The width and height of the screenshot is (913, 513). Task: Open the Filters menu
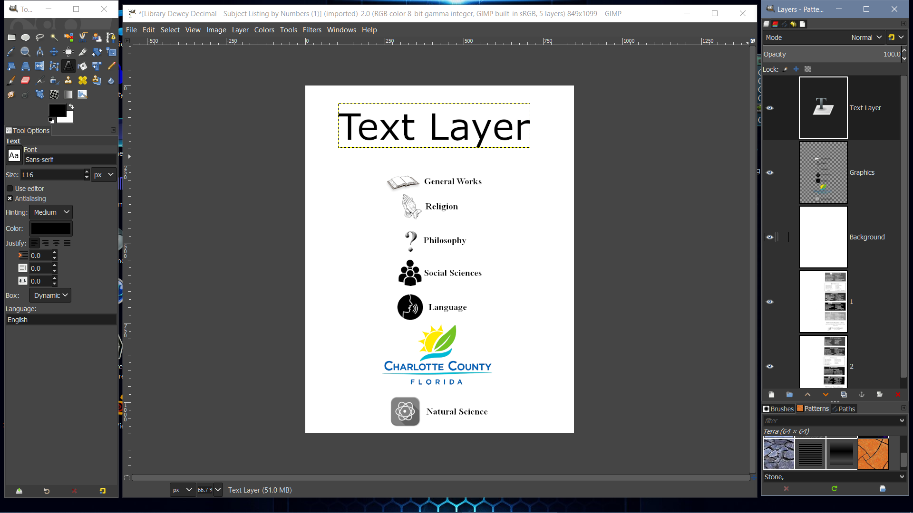coord(312,30)
